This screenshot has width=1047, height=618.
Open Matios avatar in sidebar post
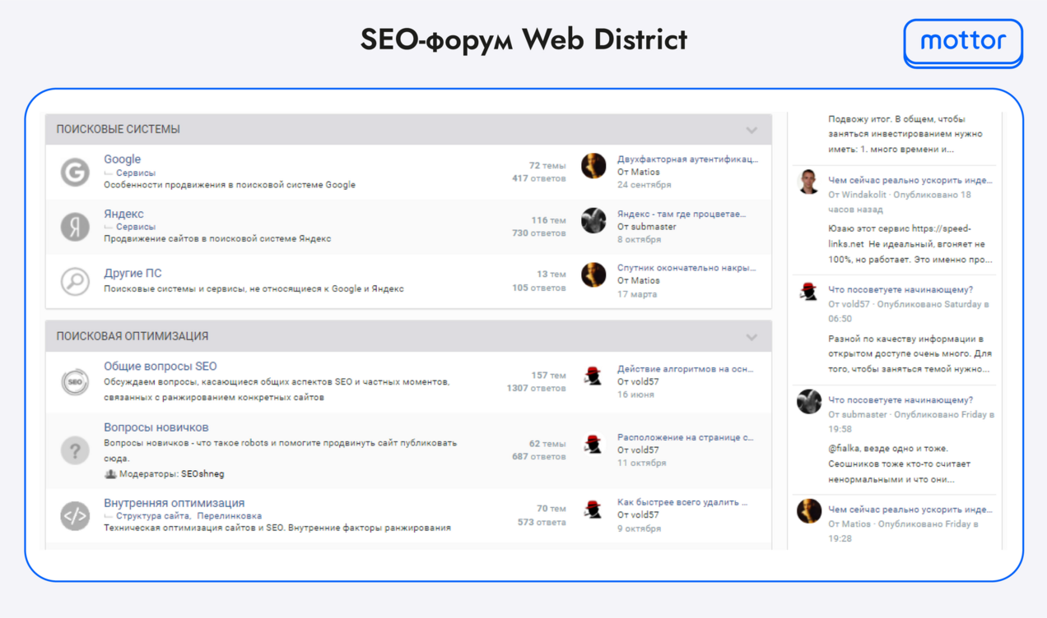click(809, 510)
